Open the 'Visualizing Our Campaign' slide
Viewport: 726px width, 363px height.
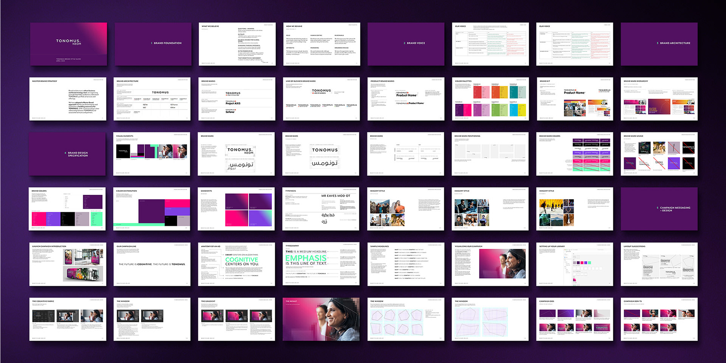[x=490, y=264]
